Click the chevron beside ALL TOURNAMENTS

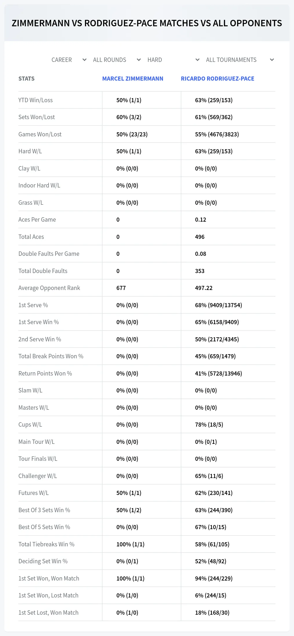click(272, 60)
